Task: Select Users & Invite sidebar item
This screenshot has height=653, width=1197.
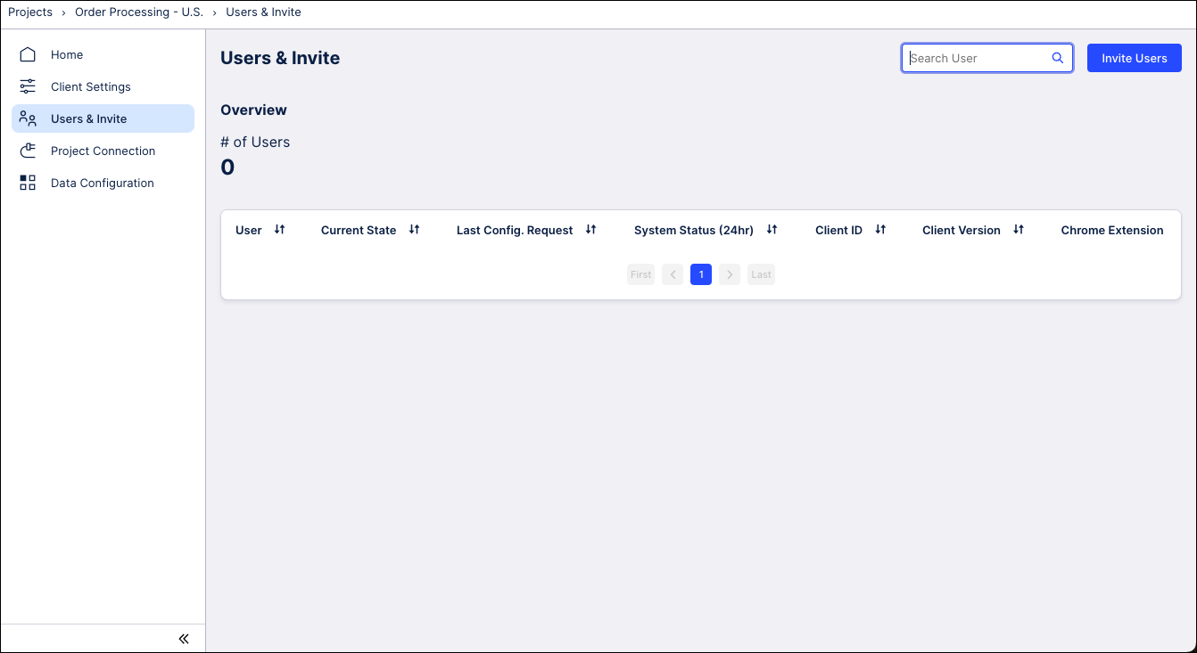Action: [x=103, y=118]
